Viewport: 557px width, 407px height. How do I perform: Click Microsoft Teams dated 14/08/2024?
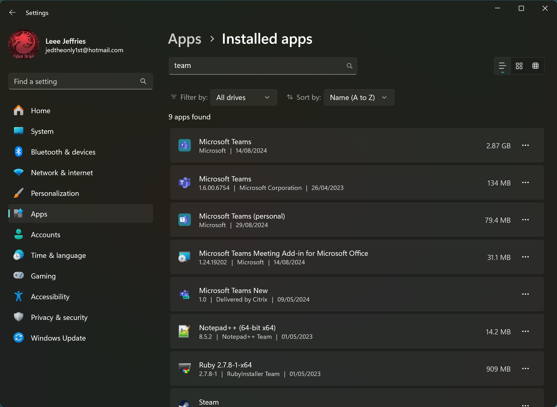tap(357, 145)
